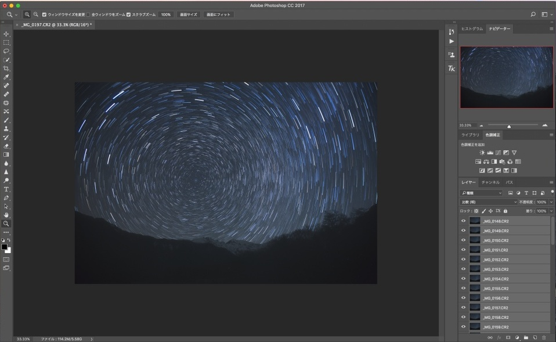The height and width of the screenshot is (342, 556).
Task: Add a Photo Filter adjustment
Action: 502,161
